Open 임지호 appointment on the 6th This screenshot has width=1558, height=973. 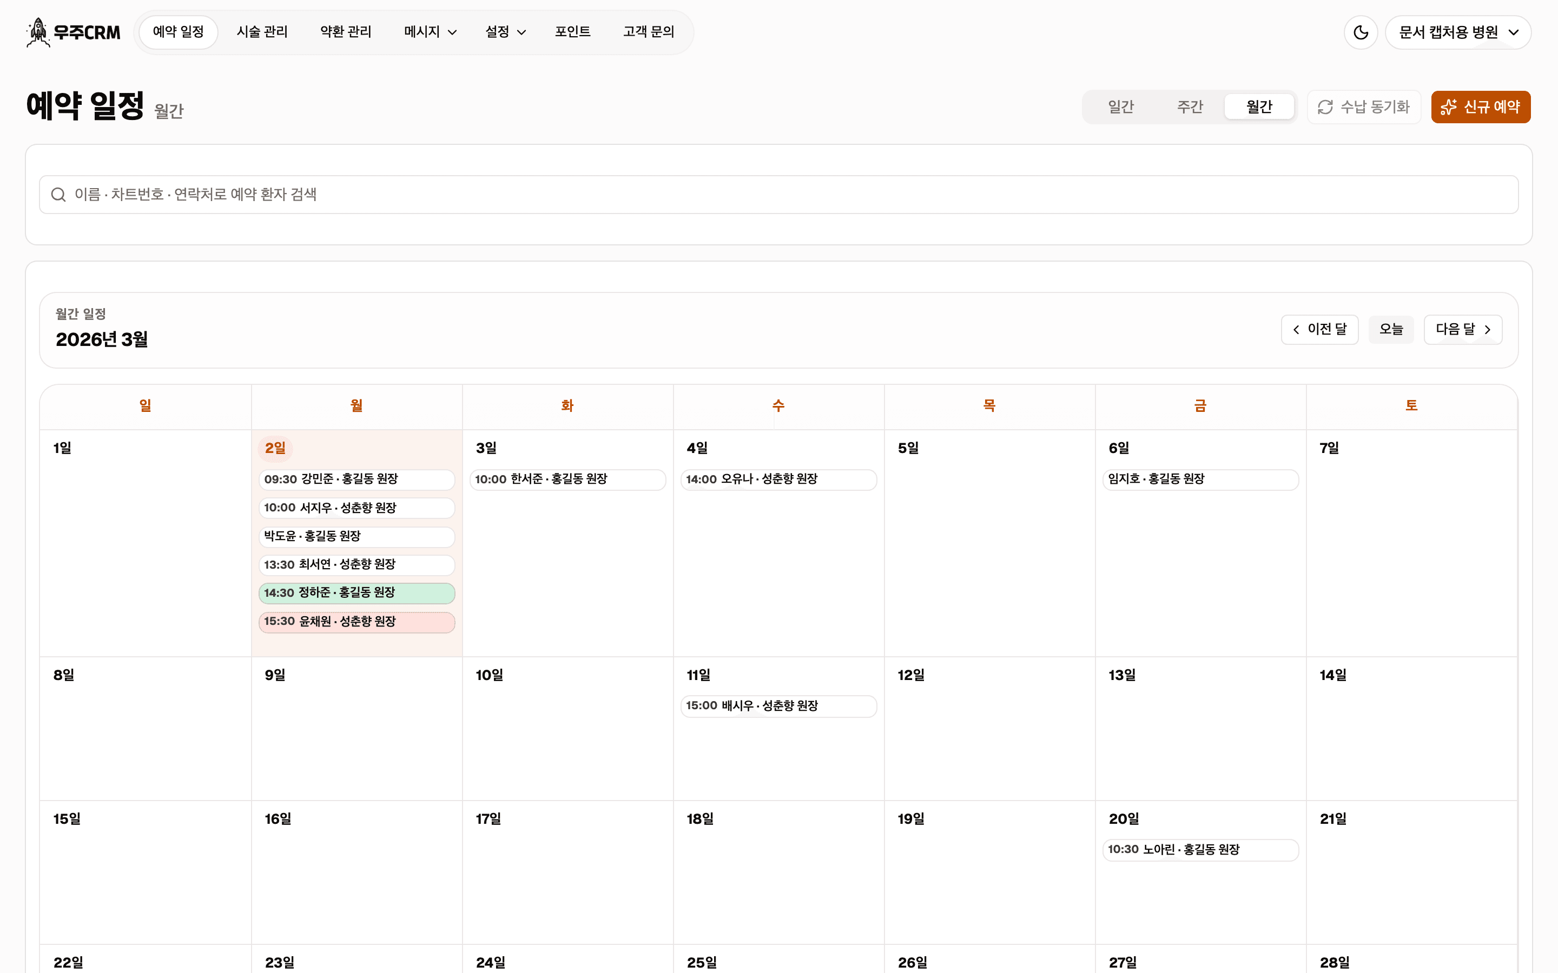point(1200,479)
